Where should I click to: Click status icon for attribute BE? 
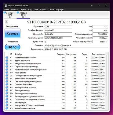point(7,96)
